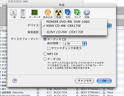
Task: Select the オーディオ CD radio button
Action: click(x=45, y=39)
